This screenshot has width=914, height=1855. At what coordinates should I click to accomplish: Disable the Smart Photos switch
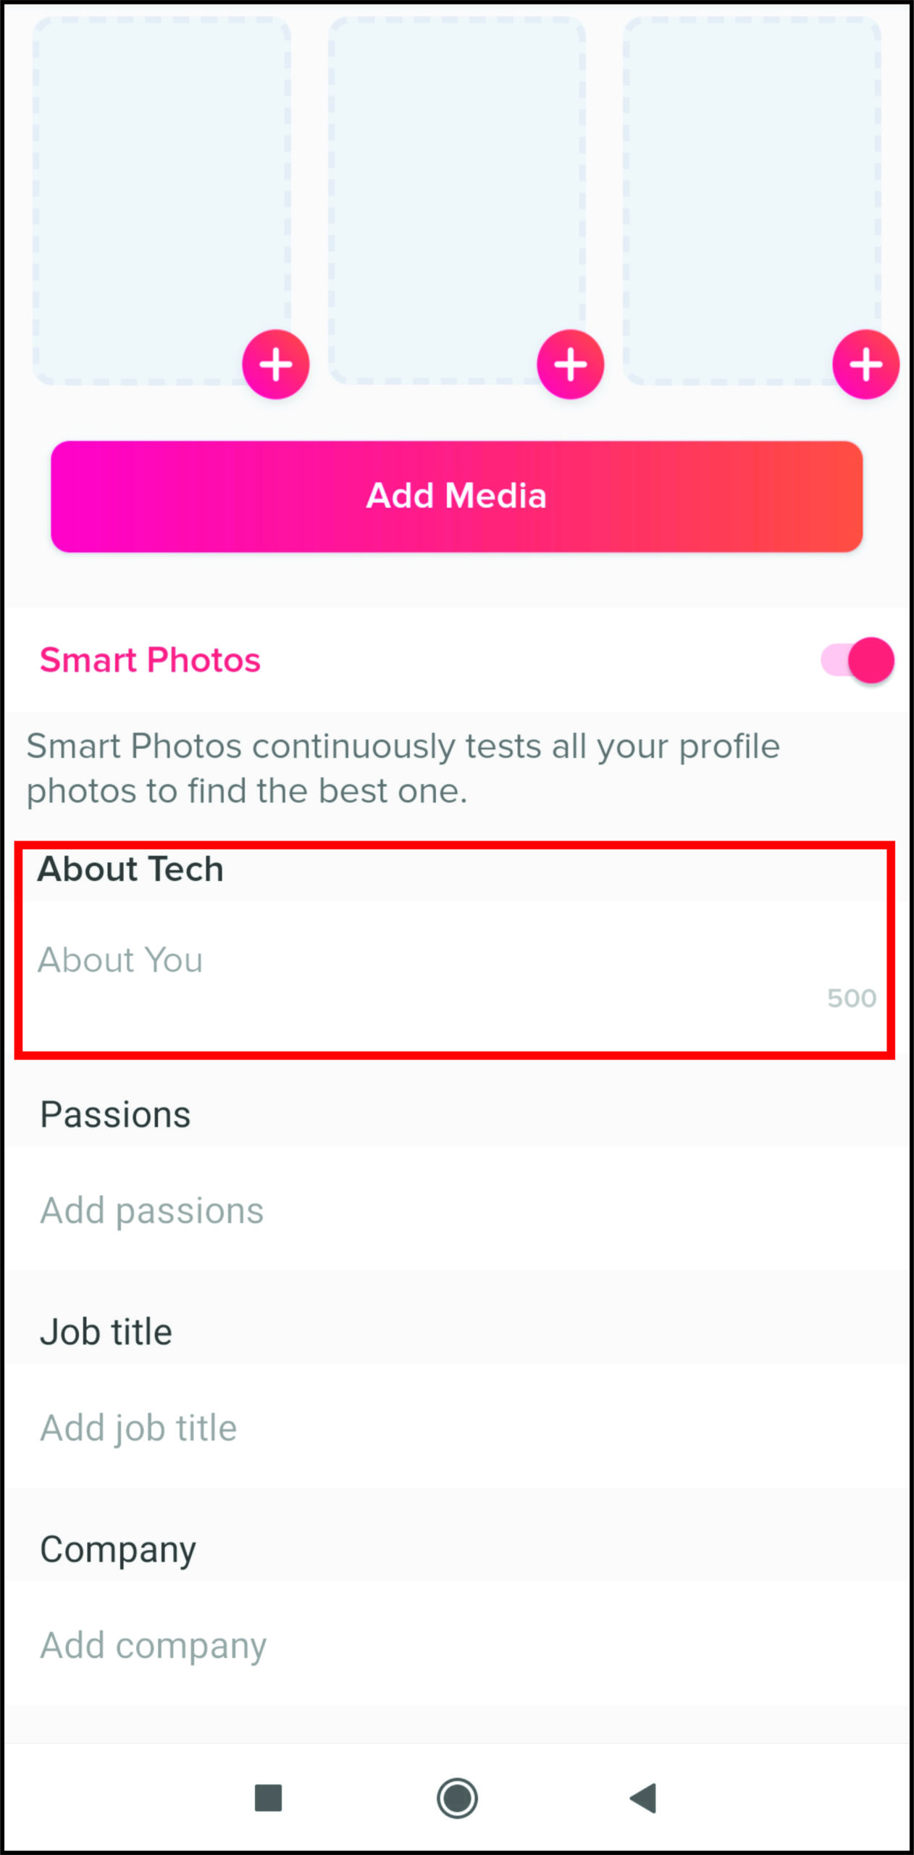(858, 660)
